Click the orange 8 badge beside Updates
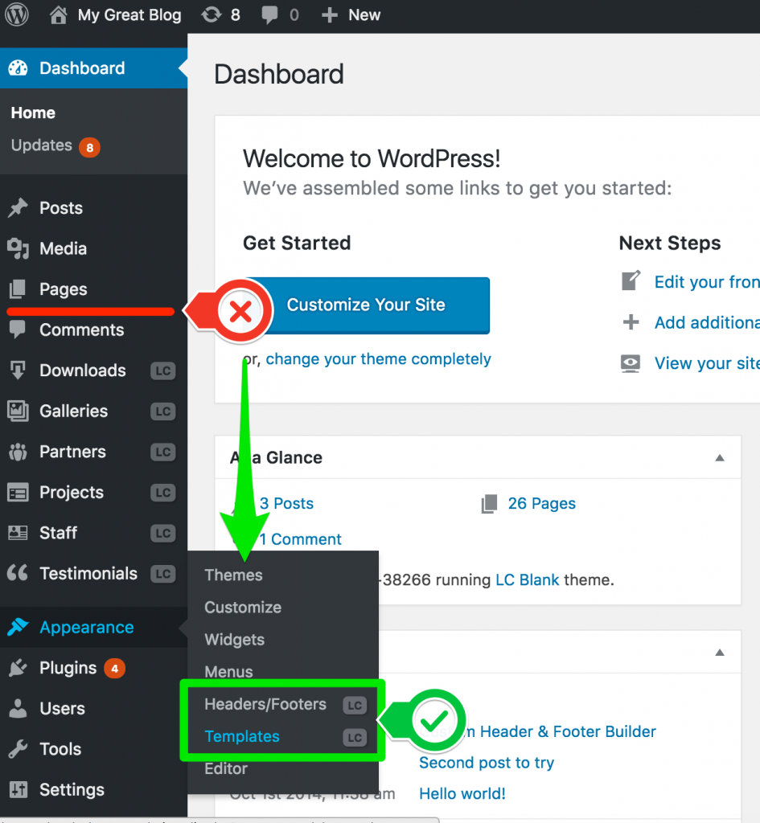 tap(89, 148)
